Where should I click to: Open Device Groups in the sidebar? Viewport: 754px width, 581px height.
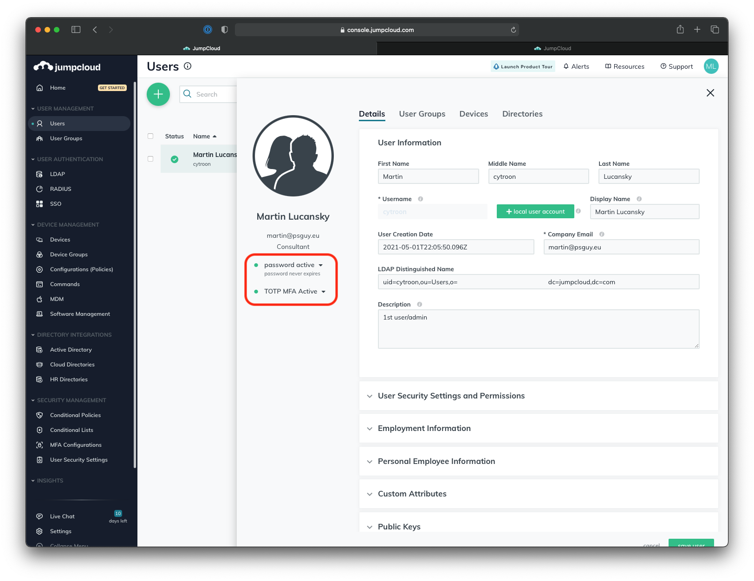[69, 255]
